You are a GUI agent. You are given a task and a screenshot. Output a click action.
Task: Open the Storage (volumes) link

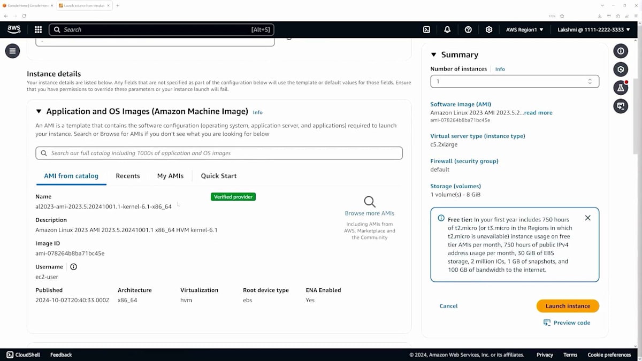[455, 186]
